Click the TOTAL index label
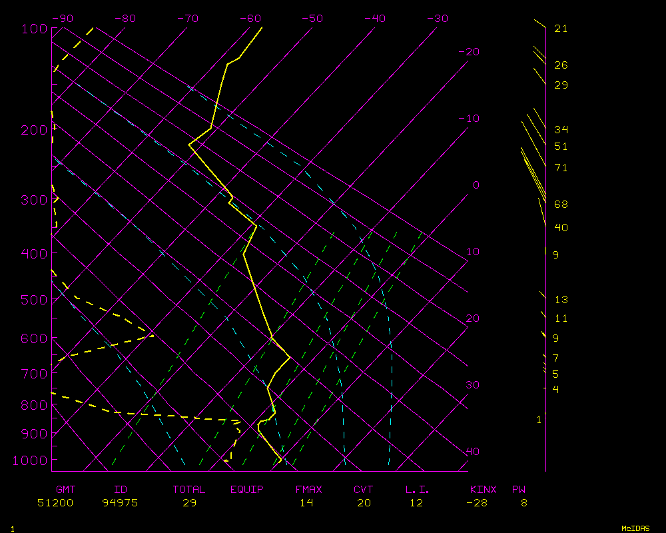This screenshot has height=533, width=666. (189, 490)
